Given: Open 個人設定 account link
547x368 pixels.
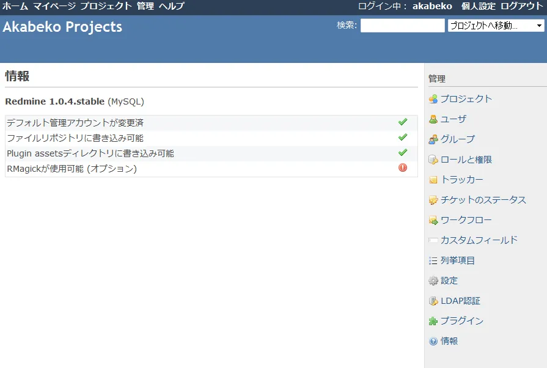Looking at the screenshot, I should tap(478, 6).
